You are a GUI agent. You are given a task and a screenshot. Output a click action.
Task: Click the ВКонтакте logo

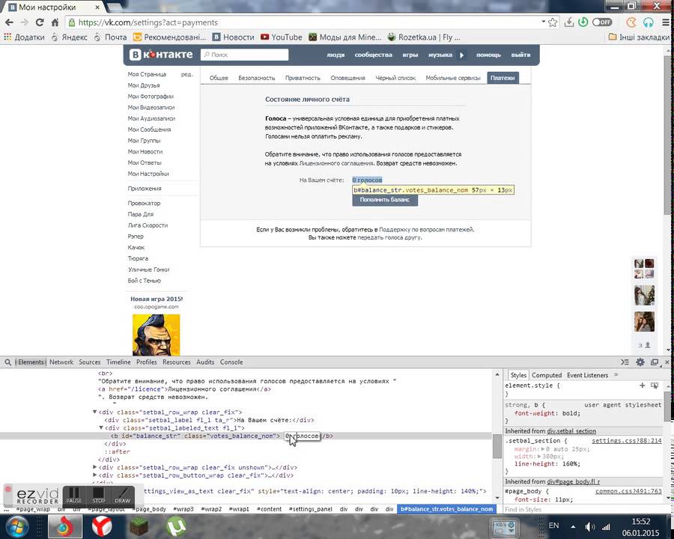[x=161, y=55]
